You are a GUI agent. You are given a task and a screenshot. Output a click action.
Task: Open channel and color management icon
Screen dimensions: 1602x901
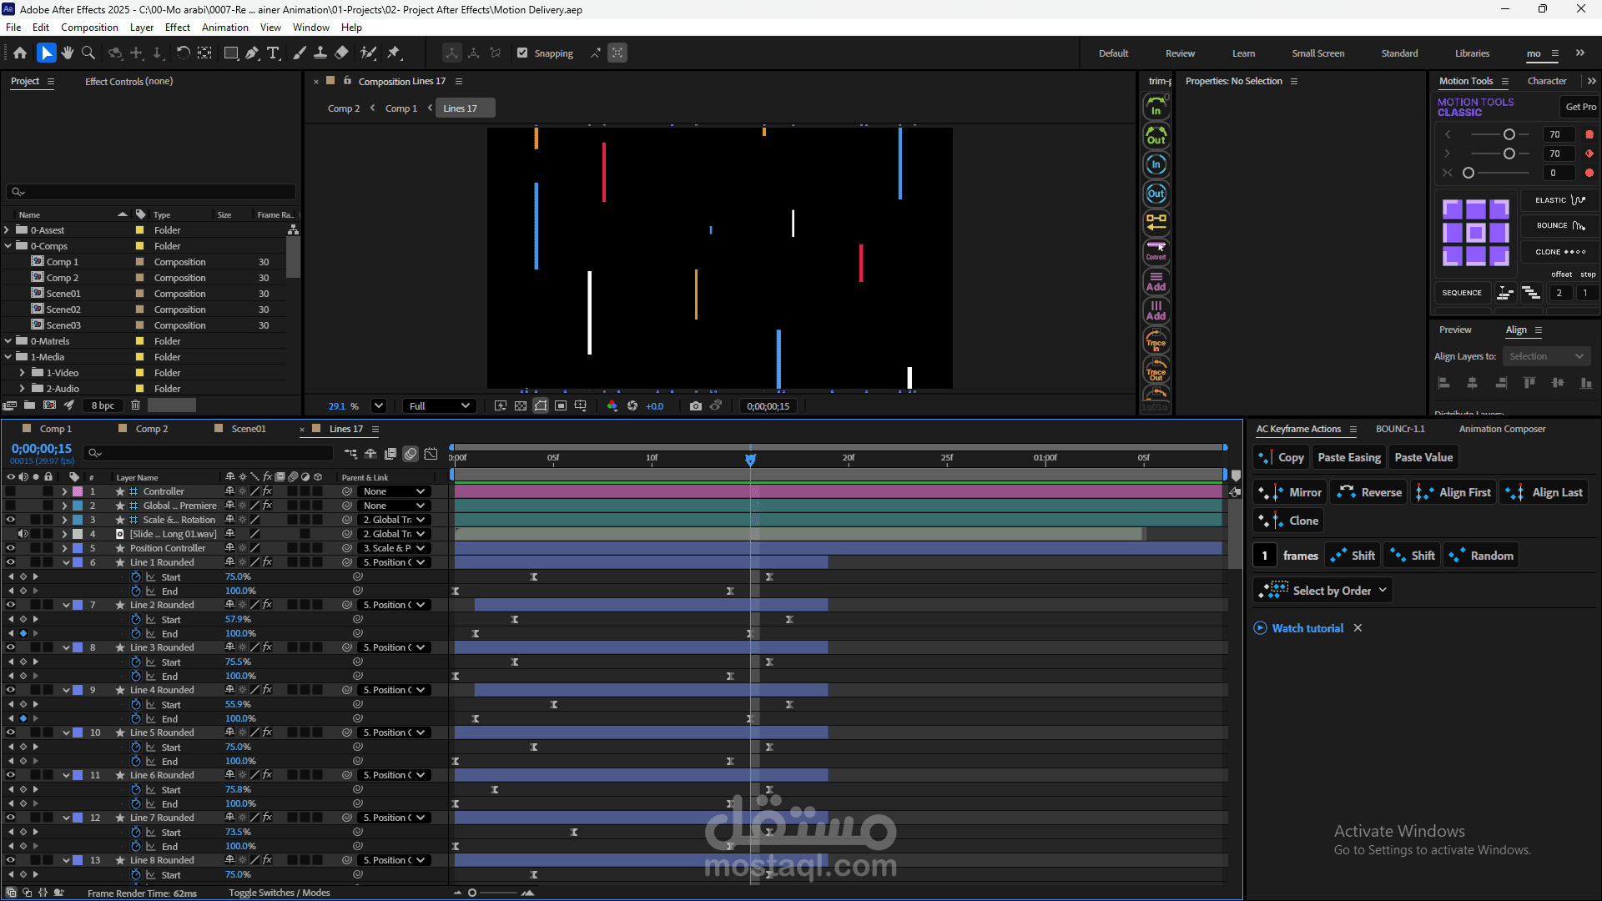612,406
